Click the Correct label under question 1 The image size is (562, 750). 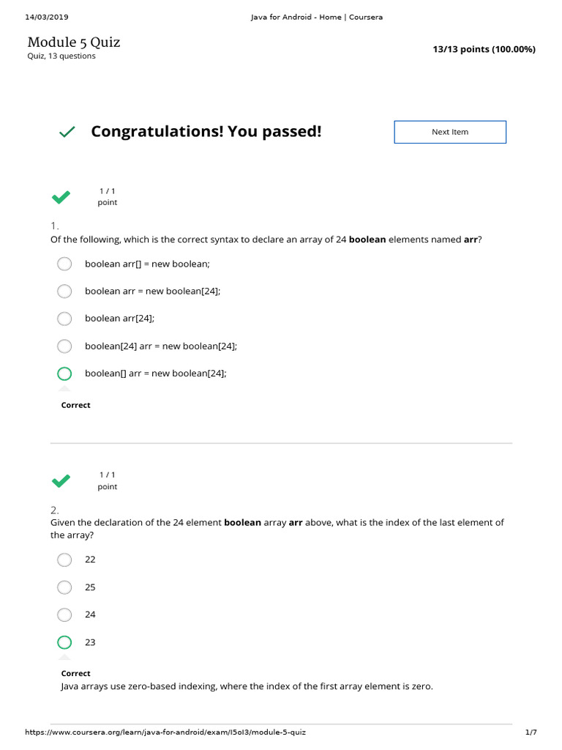click(76, 405)
